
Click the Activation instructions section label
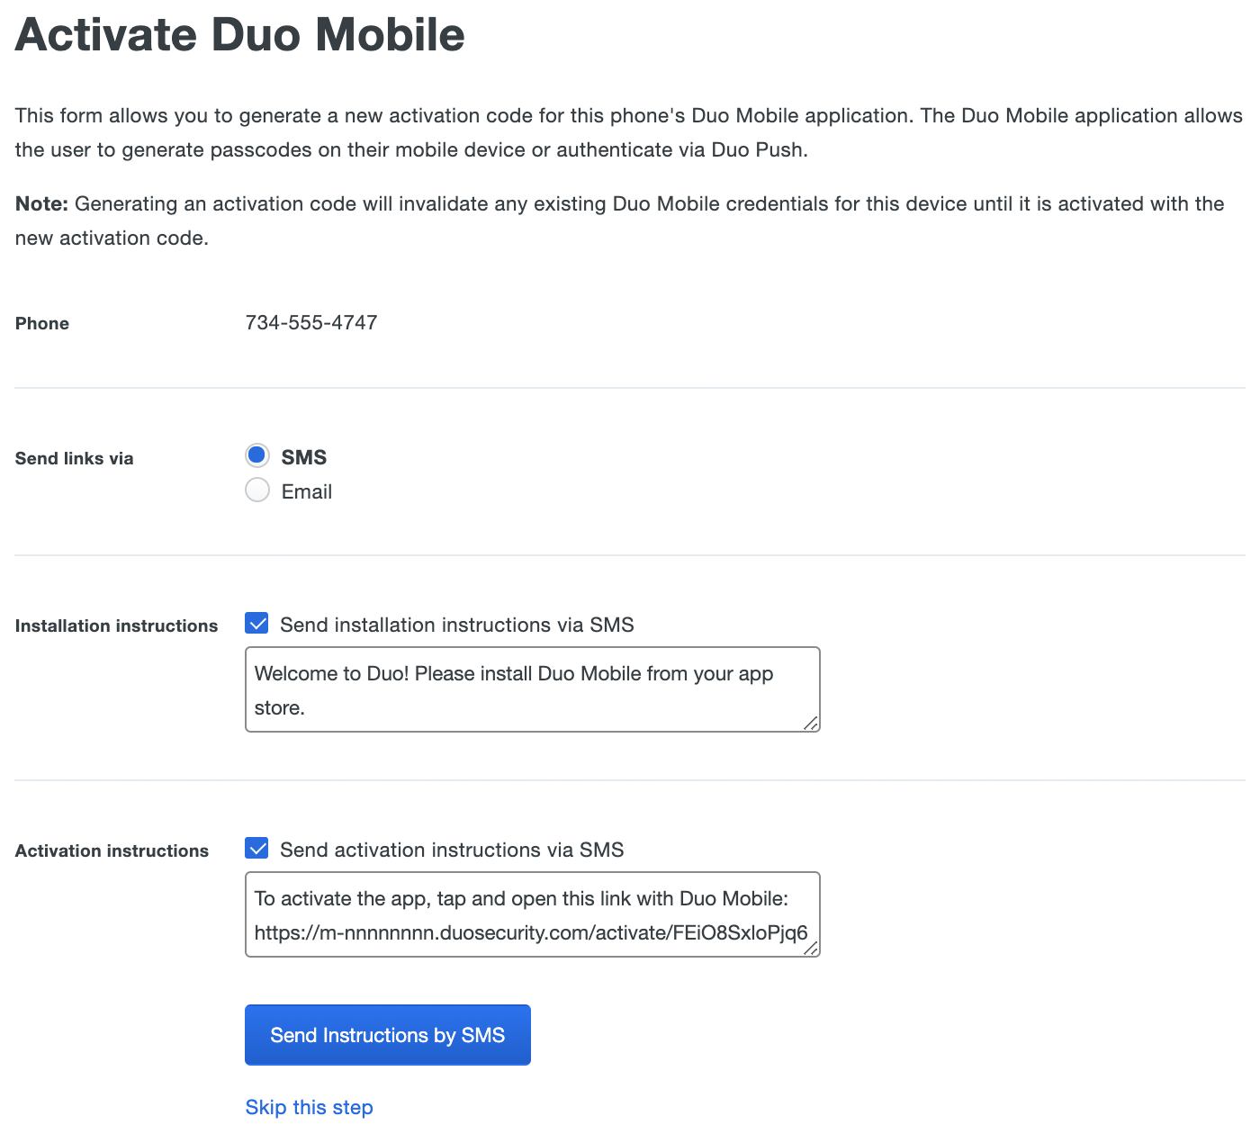pyautogui.click(x=112, y=850)
